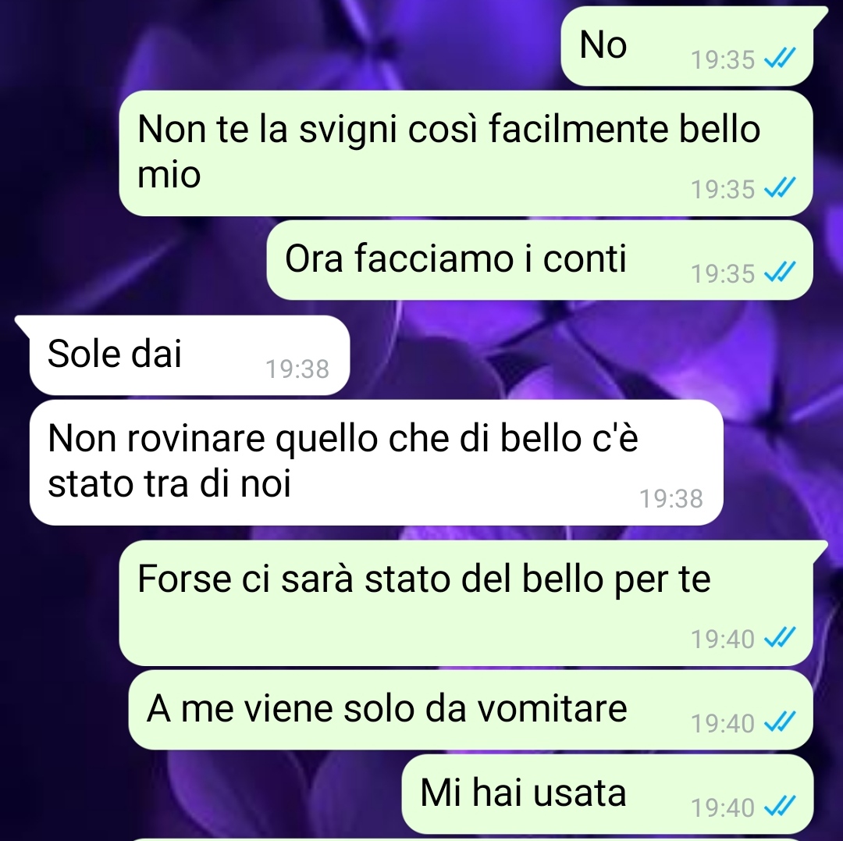Tap read ticks on "Forse ci sarà stato" message
This screenshot has width=843, height=841.
click(x=780, y=637)
